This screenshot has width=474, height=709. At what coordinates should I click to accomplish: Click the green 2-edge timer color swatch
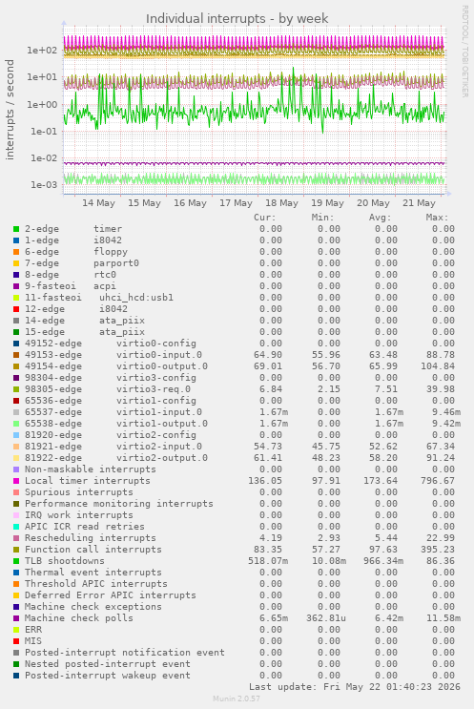16,229
